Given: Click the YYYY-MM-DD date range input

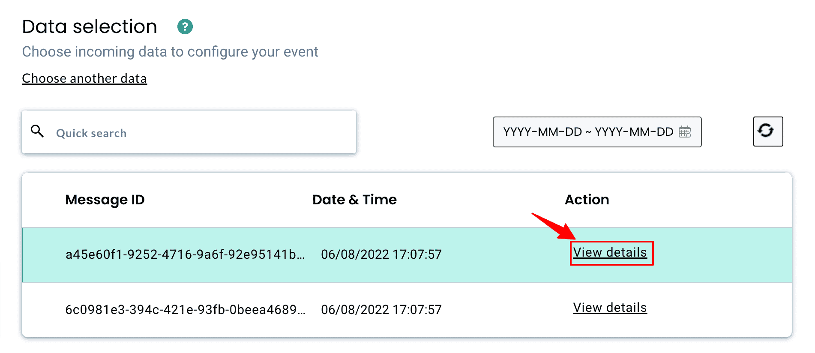Looking at the screenshot, I should point(587,132).
